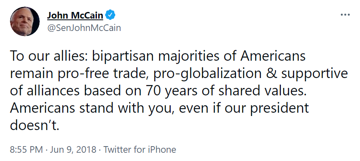Click the words "shared values" in the tweet
360x161 pixels.
(262, 91)
